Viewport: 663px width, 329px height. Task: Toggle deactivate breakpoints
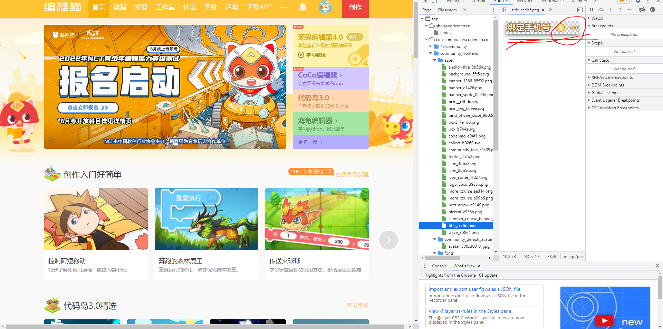pyautogui.click(x=642, y=10)
